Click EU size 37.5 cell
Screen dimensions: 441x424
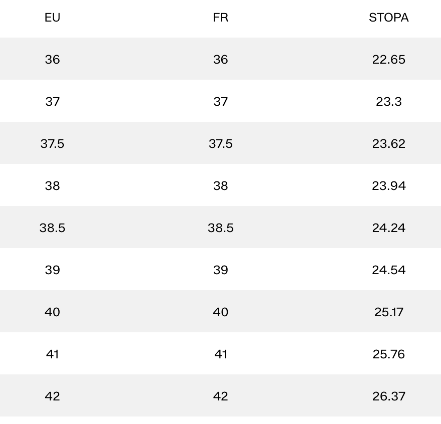[52, 144]
